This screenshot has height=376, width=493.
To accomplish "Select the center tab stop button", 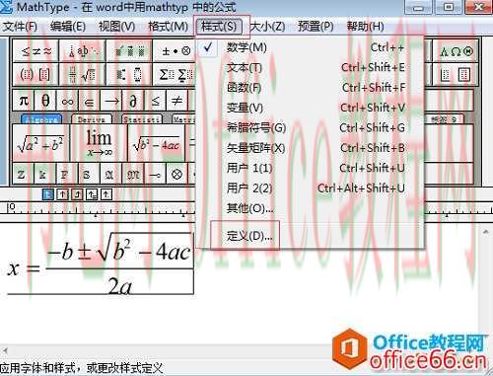I will click(62, 194).
